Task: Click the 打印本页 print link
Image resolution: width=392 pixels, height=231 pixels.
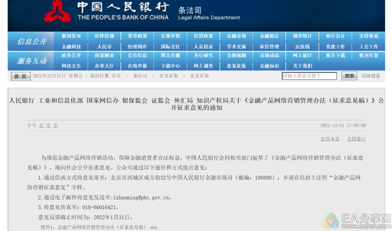Action: [x=330, y=139]
